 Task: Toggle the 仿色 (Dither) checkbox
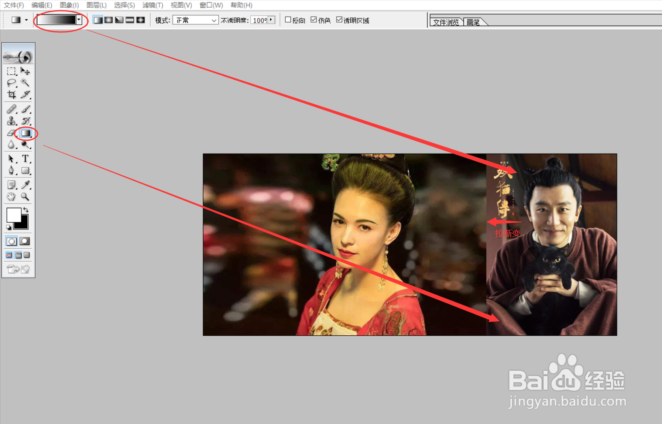[x=313, y=20]
